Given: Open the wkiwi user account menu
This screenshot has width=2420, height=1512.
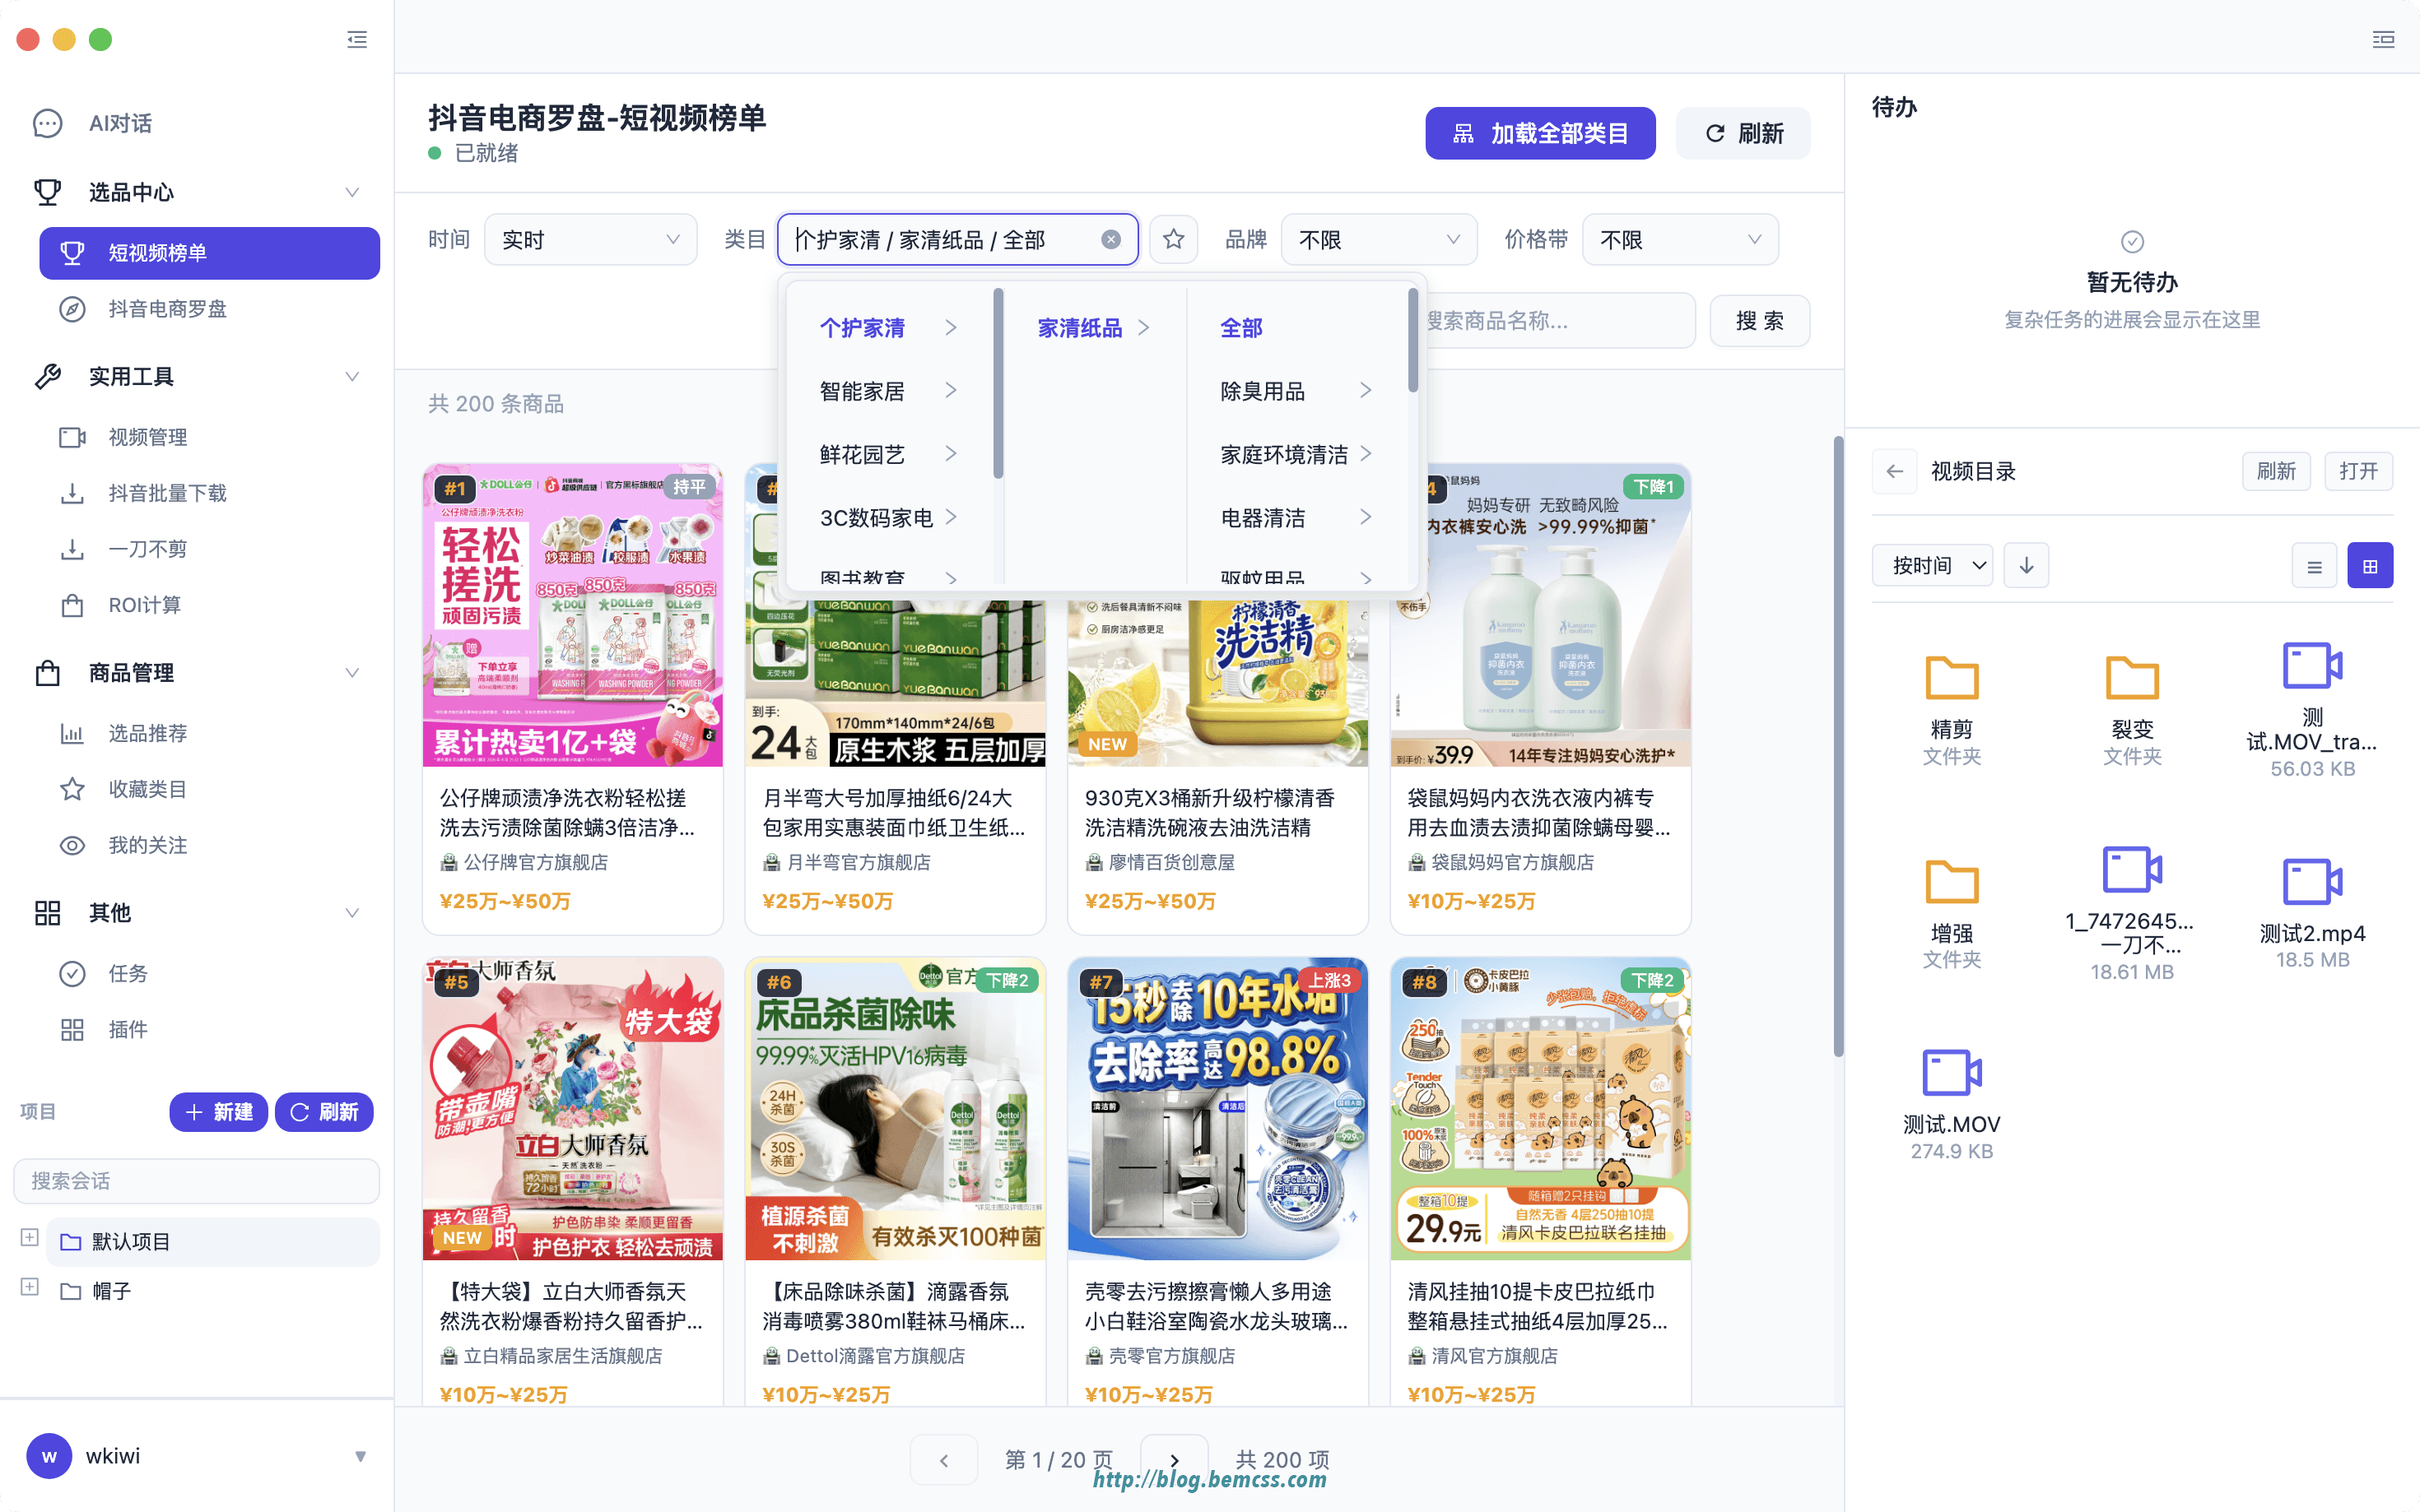Looking at the screenshot, I should [197, 1456].
